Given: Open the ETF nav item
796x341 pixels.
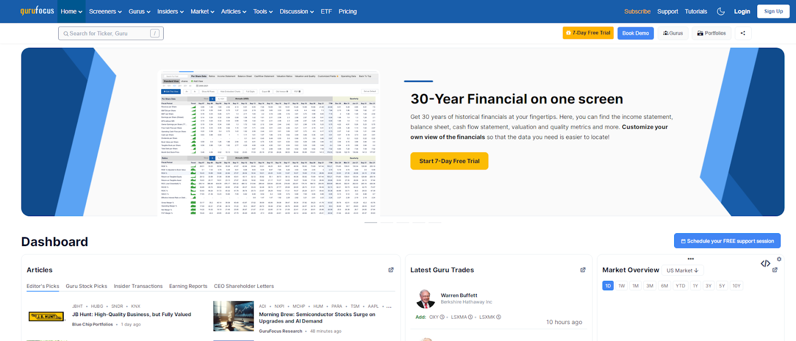Looking at the screenshot, I should 326,11.
